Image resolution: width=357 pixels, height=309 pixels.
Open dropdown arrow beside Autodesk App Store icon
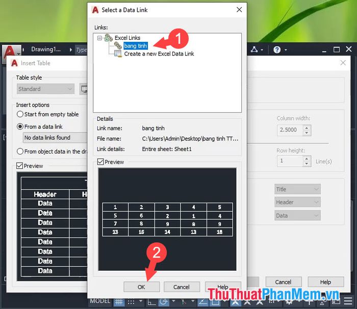tap(262, 49)
